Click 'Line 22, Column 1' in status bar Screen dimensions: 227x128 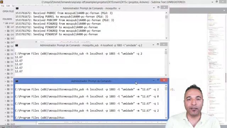[x=14, y=127]
